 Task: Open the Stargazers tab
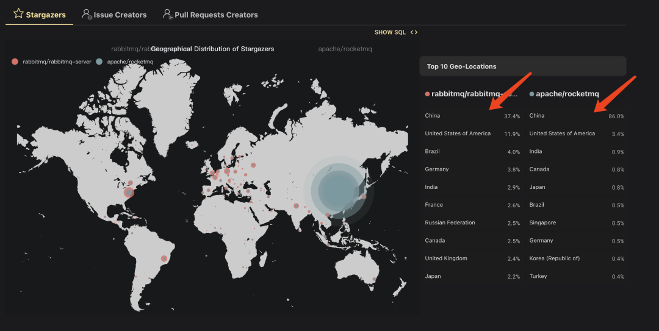pos(40,14)
